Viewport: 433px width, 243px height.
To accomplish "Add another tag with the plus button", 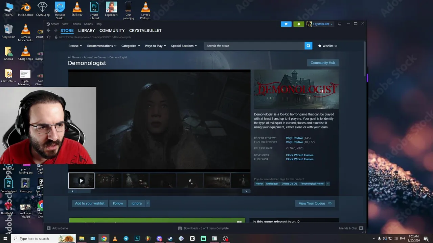I will 328,184.
